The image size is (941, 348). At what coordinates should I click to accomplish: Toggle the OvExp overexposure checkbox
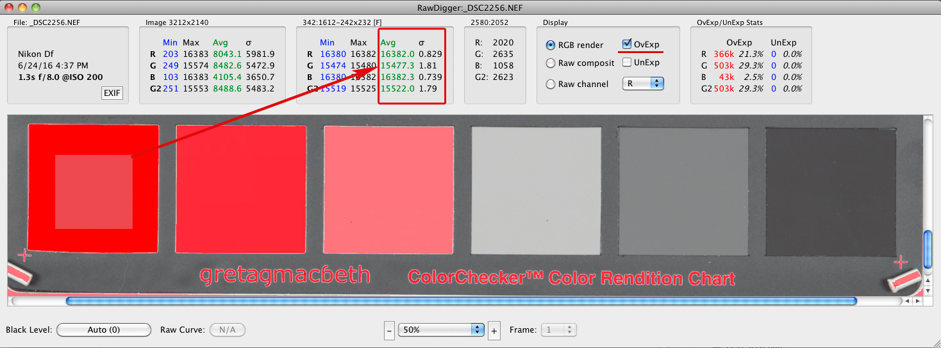[627, 44]
